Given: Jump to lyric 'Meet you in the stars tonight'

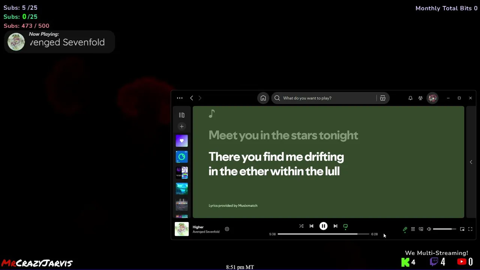Looking at the screenshot, I should (283, 135).
